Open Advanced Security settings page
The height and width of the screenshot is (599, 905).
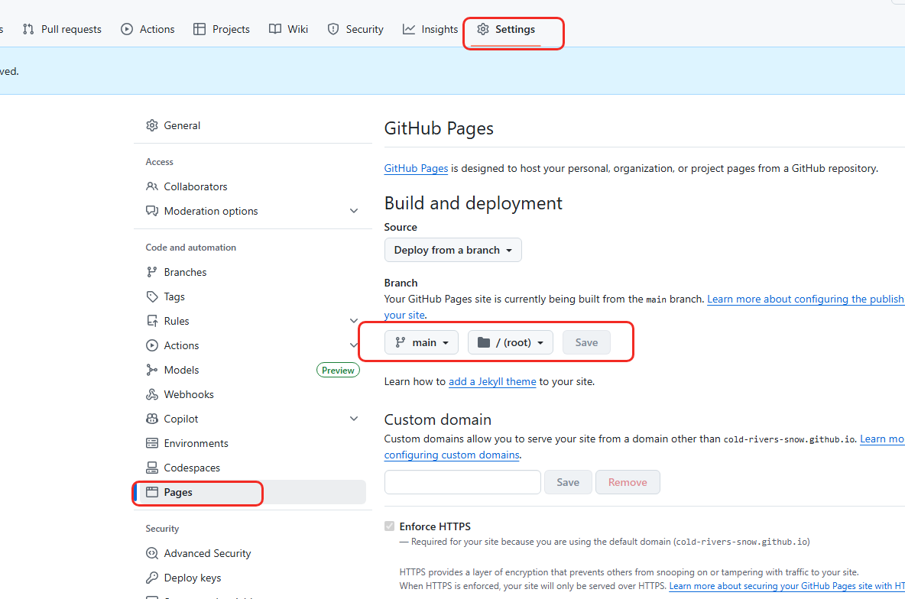[x=207, y=553]
